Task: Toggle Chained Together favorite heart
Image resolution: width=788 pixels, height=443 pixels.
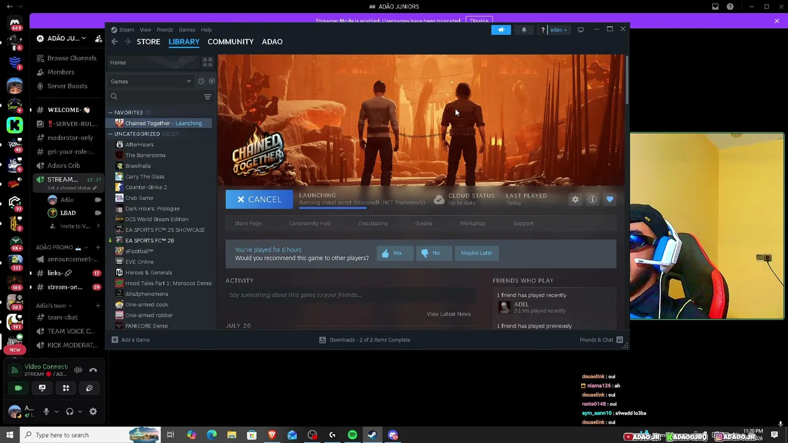Action: coord(609,199)
